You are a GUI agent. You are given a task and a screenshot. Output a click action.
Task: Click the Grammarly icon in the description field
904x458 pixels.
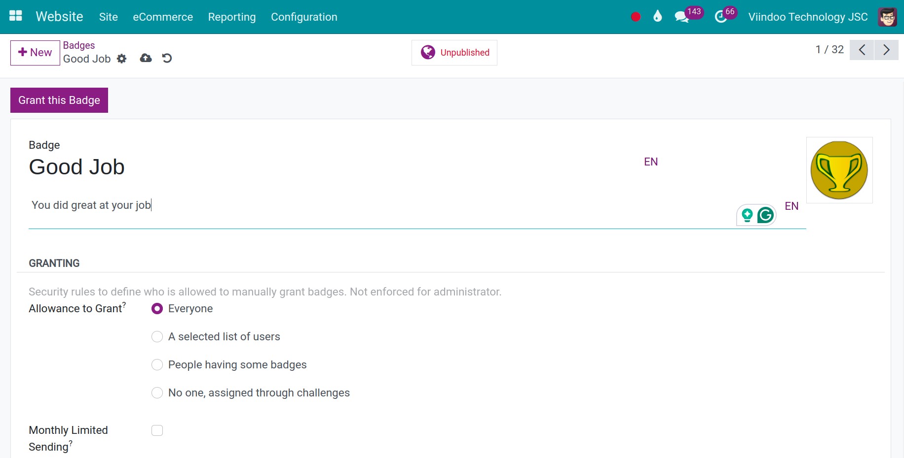765,215
